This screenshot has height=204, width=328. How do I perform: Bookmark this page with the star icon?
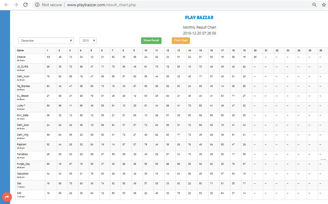pyautogui.click(x=324, y=5)
